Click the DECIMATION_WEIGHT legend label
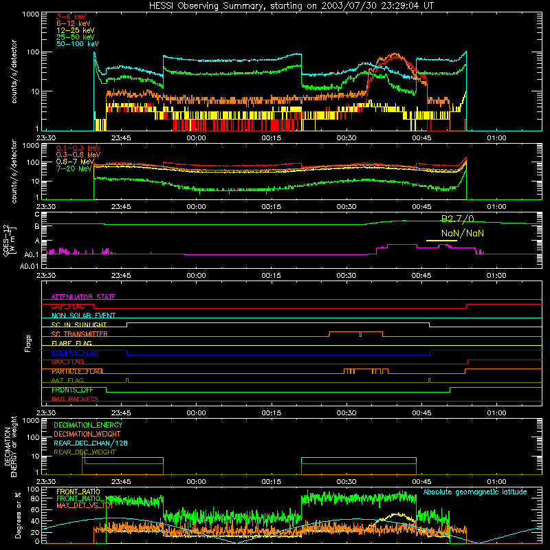550x550 pixels. (87, 434)
